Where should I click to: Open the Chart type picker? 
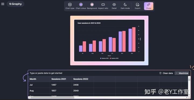pyautogui.click(x=70, y=6)
